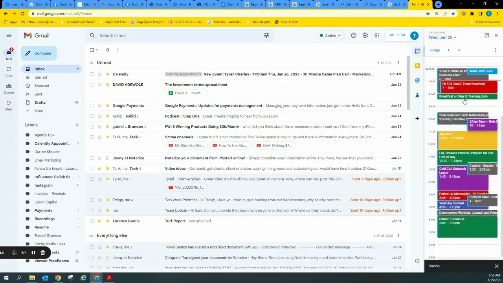
Task: Close the Calendar side panel
Action: point(496,35)
